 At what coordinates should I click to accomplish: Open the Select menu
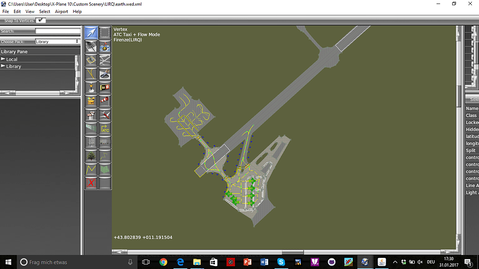pyautogui.click(x=44, y=12)
